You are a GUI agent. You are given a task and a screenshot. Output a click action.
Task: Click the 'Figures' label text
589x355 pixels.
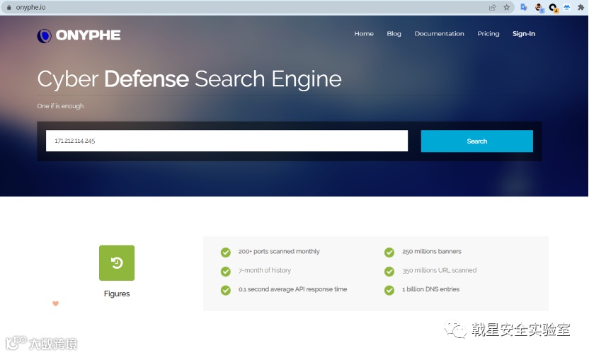(x=117, y=294)
